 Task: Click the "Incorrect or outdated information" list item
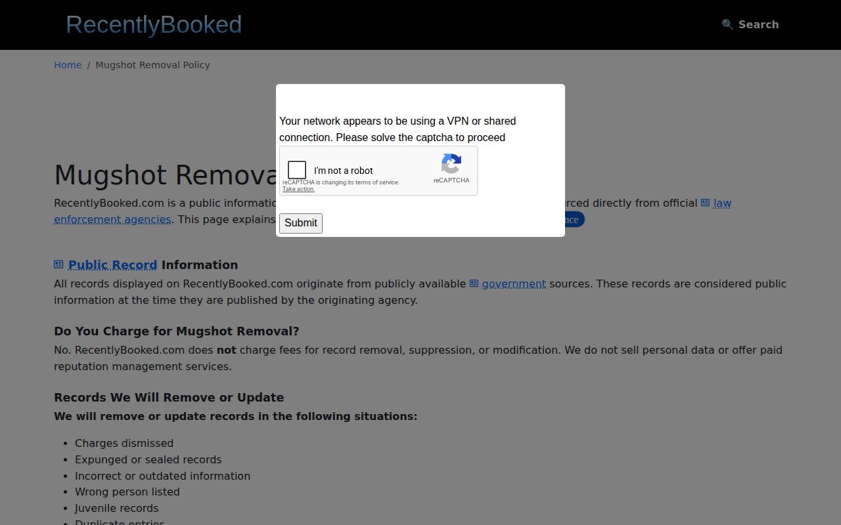click(162, 476)
